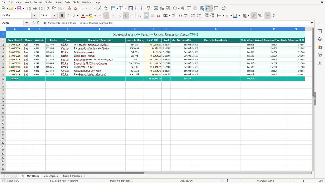Click the formula input line

178,23
